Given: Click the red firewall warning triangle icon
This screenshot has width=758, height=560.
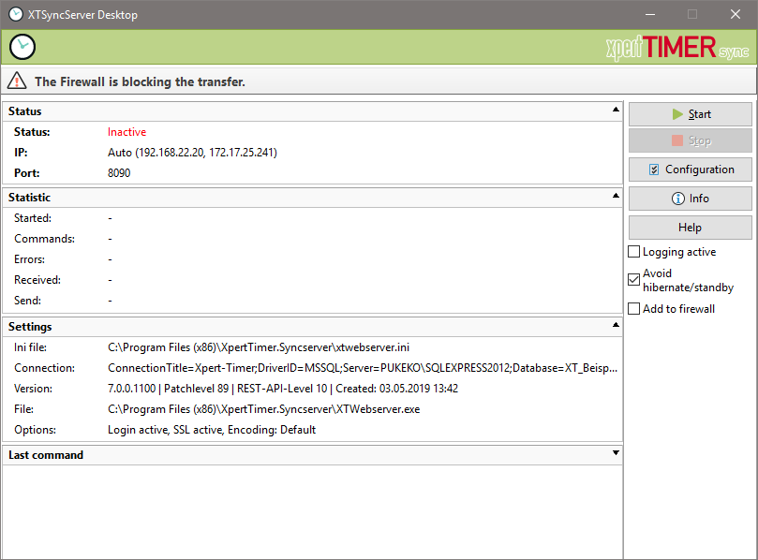Looking at the screenshot, I should 18,81.
